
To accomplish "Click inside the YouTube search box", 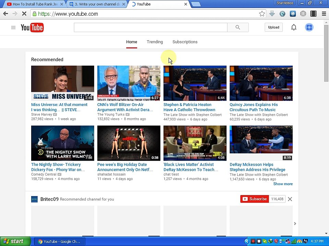I will tap(150, 27).
